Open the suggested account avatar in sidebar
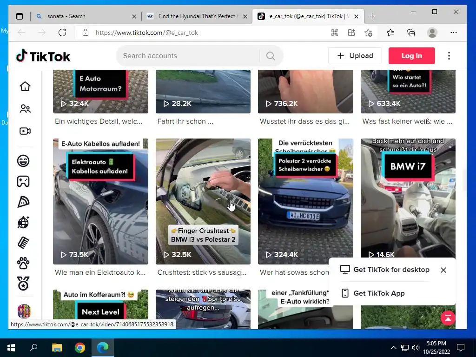 (24, 311)
